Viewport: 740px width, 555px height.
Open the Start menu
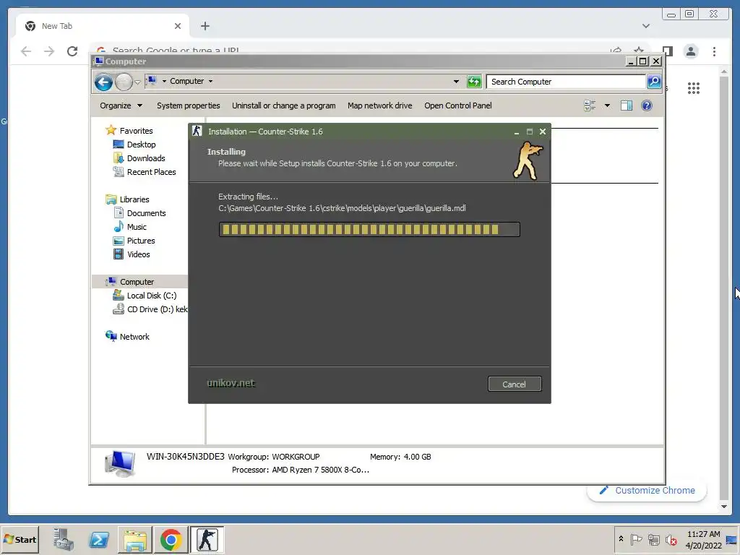(x=20, y=539)
